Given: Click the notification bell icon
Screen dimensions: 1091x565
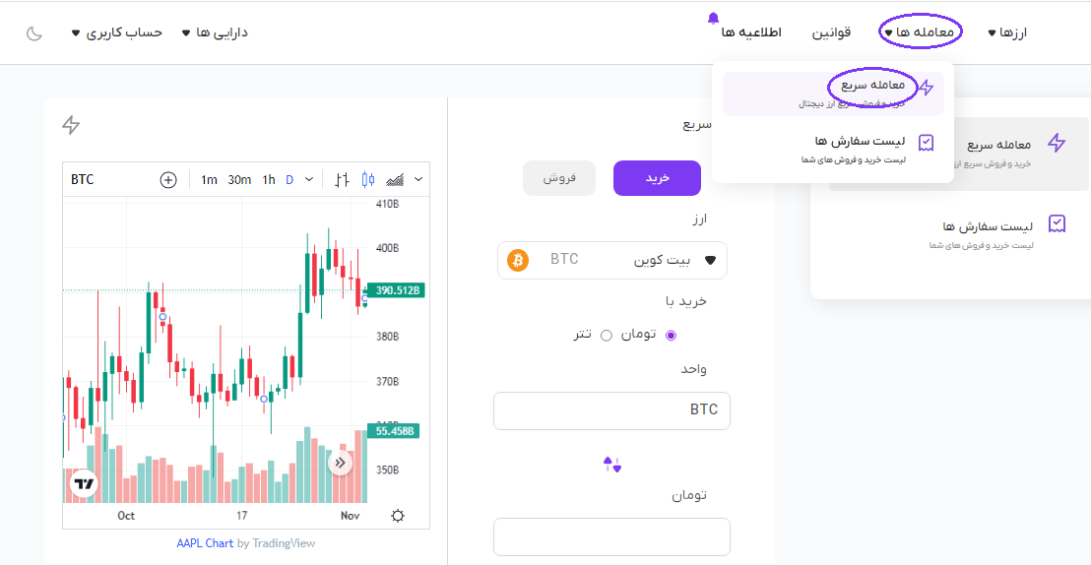Looking at the screenshot, I should pyautogui.click(x=714, y=18).
